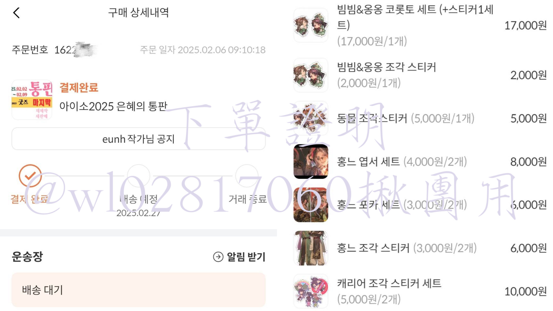Screen dimensions: 553x311
Task: Select the 거래 종료 step circle
Action: pyautogui.click(x=247, y=176)
